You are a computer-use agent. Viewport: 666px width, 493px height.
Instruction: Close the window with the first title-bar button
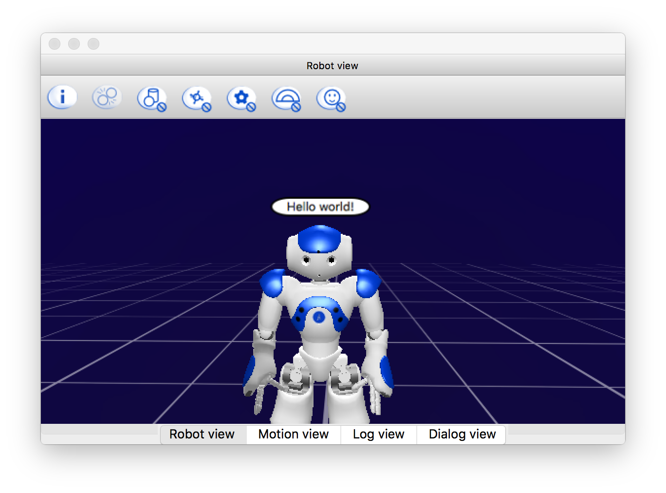(55, 44)
